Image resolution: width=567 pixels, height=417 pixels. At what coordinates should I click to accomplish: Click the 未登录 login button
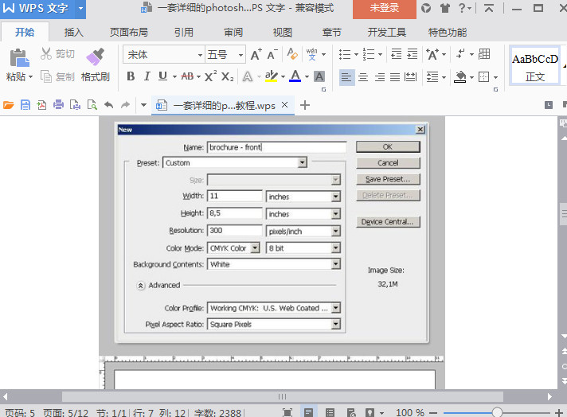click(x=384, y=9)
